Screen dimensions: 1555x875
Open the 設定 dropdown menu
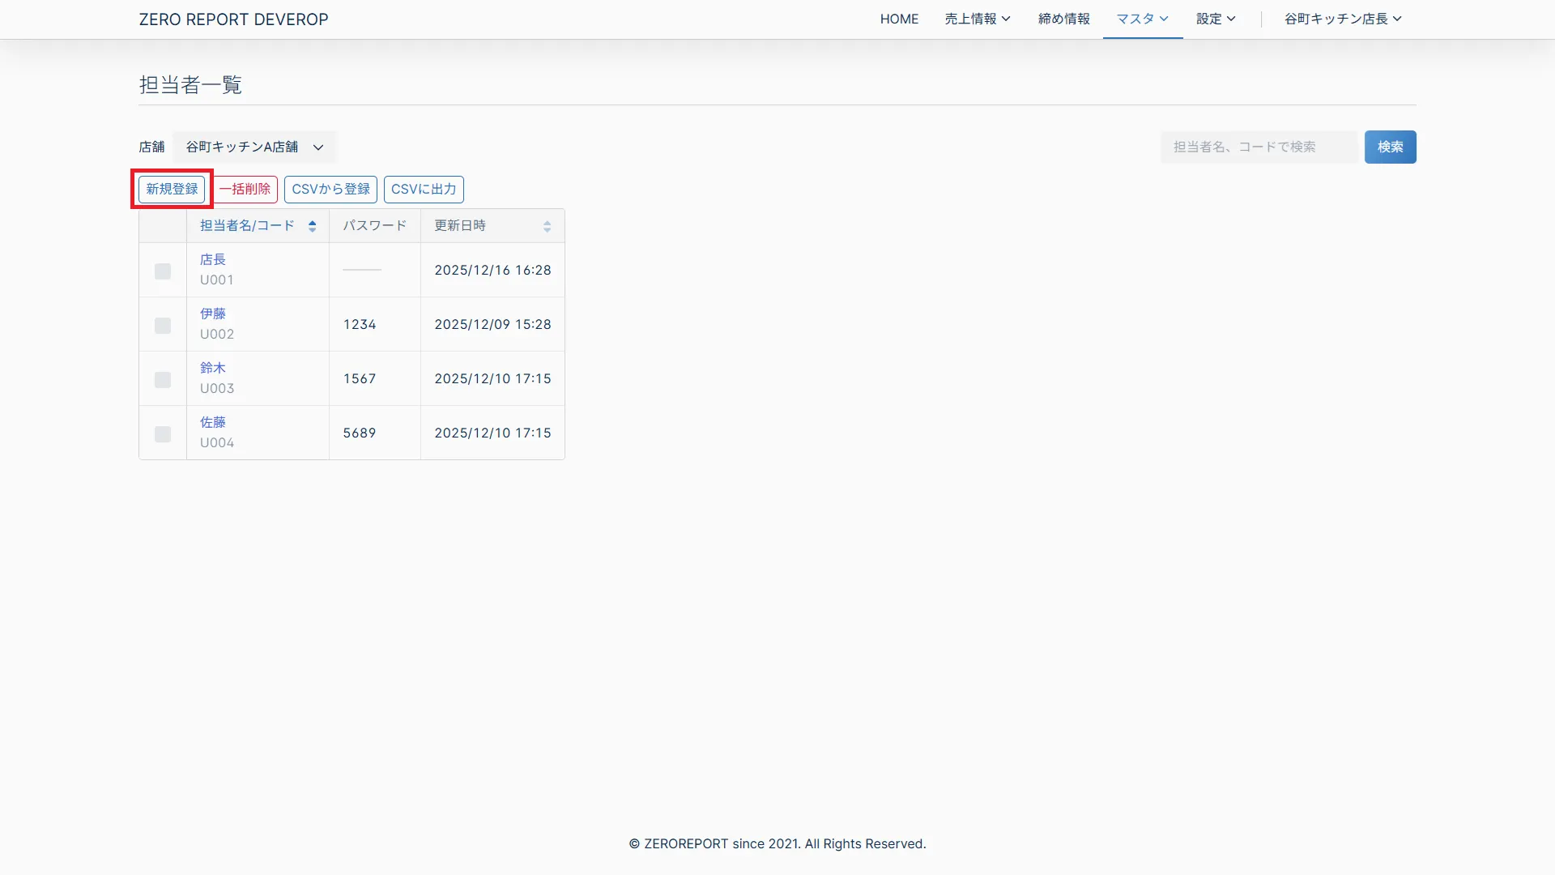1215,19
